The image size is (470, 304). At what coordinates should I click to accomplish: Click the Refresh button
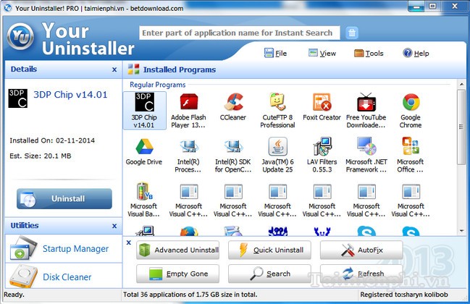click(x=361, y=274)
